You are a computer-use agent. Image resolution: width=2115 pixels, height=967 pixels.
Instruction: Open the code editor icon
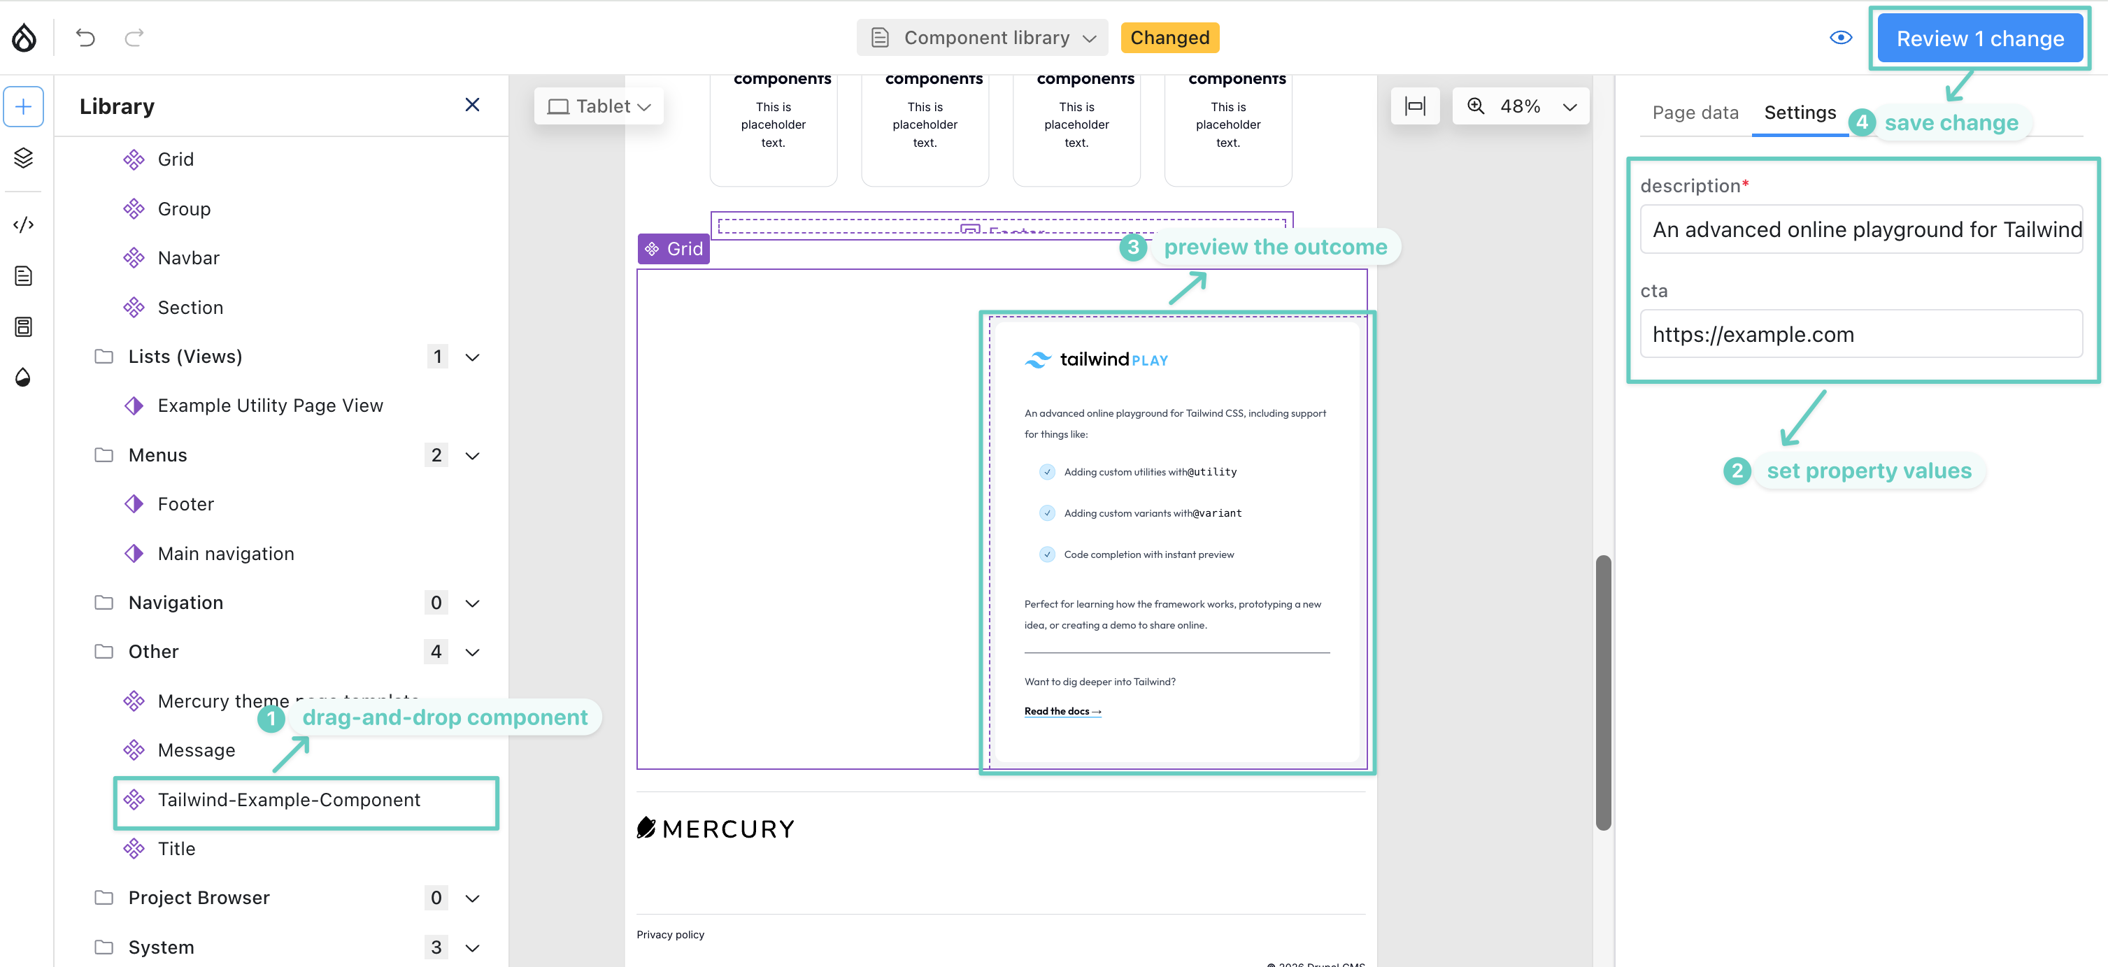pos(24,224)
